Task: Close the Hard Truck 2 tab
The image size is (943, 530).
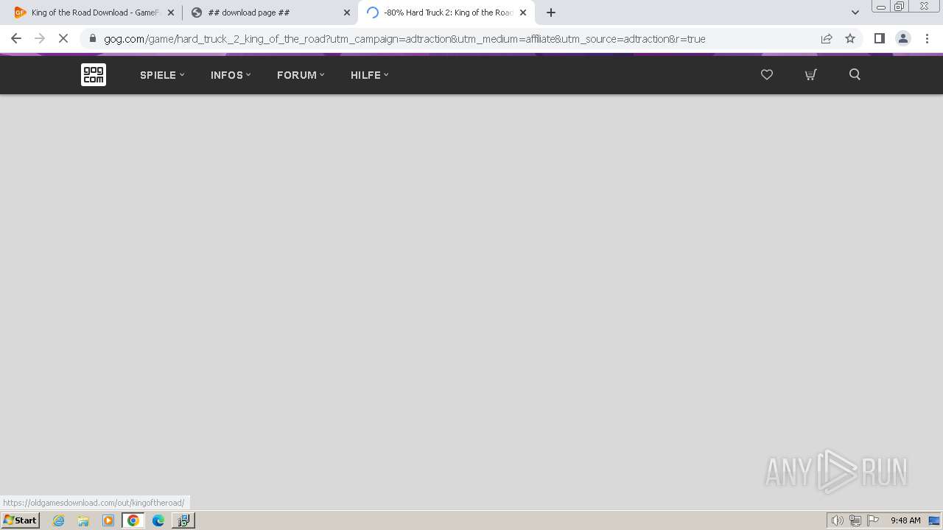Action: pyautogui.click(x=523, y=13)
